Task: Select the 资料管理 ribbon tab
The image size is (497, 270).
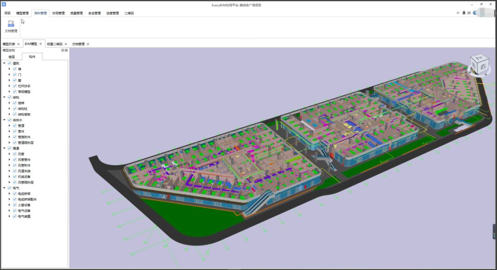Action: coord(40,13)
